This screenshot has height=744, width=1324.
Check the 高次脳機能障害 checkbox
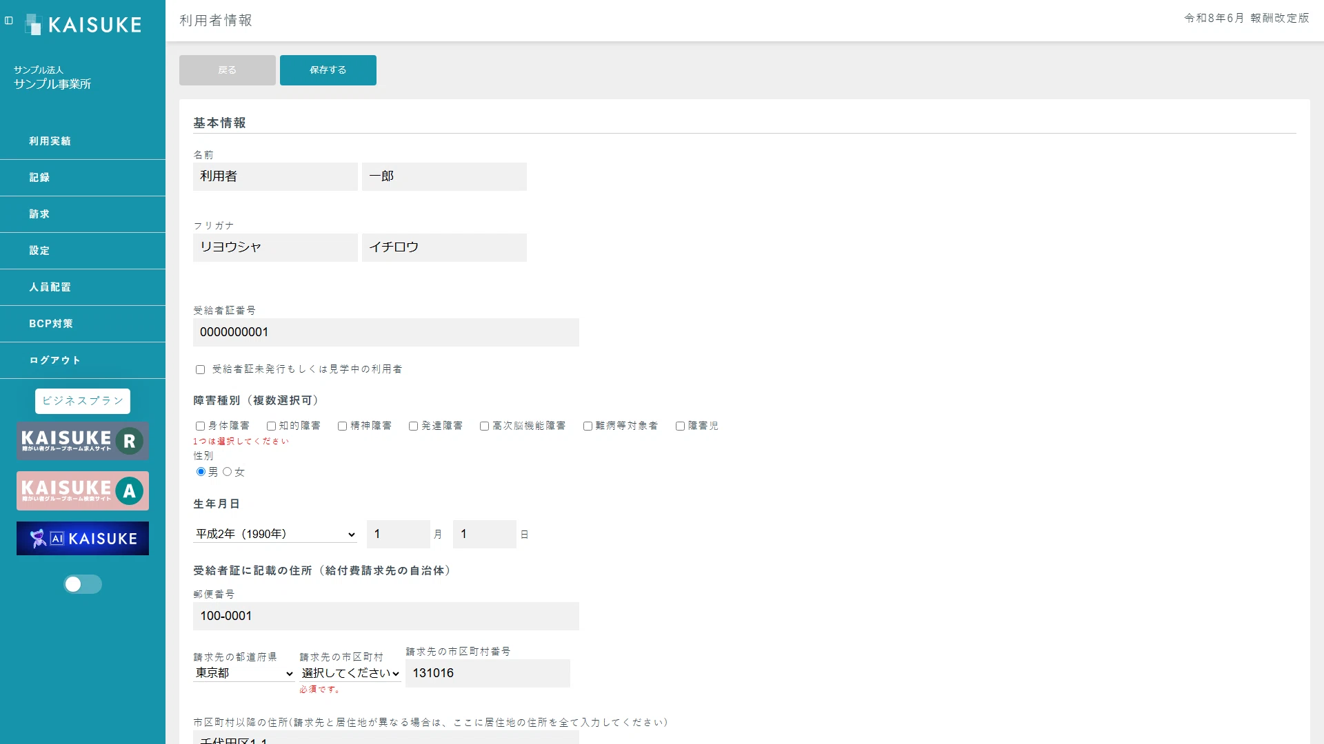484,426
